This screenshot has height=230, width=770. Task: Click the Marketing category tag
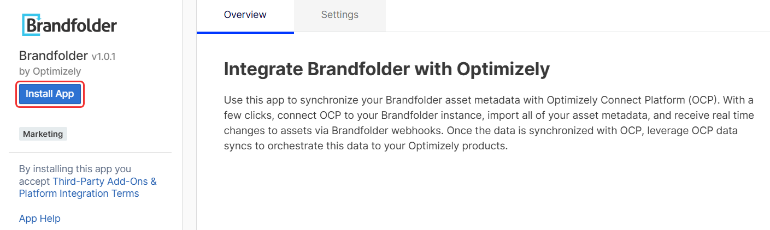tap(43, 134)
